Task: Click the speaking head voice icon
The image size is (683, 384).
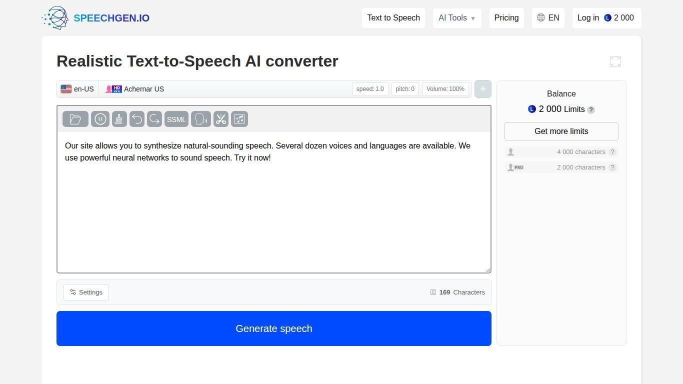Action: point(201,119)
